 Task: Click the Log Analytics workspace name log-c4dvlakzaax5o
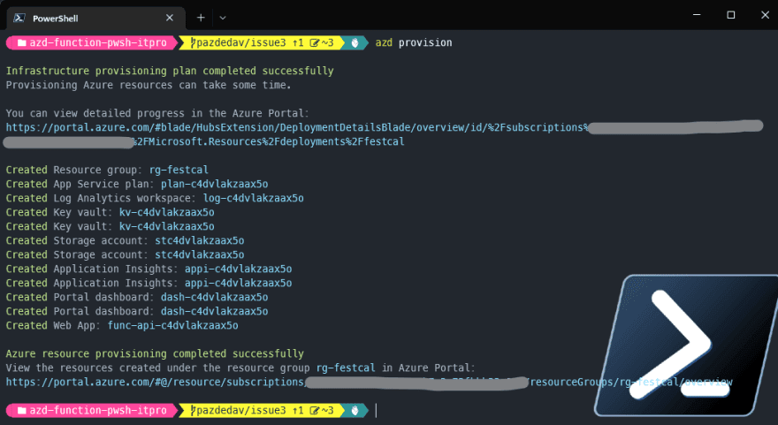click(253, 198)
